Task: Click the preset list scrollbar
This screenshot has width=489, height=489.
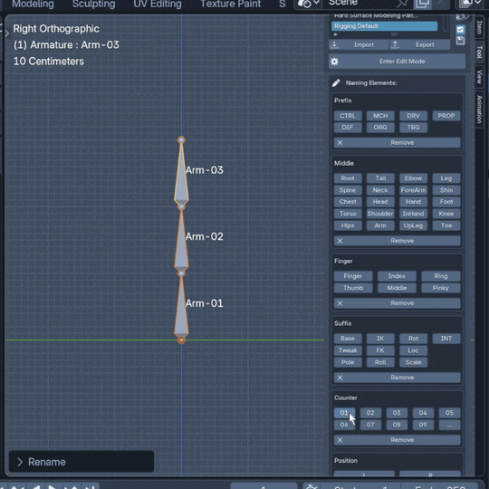Action: pyautogui.click(x=446, y=23)
